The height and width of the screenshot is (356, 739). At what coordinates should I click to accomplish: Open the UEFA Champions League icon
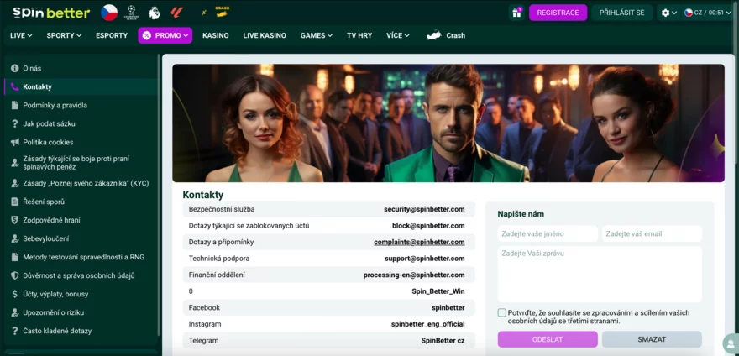click(x=132, y=13)
